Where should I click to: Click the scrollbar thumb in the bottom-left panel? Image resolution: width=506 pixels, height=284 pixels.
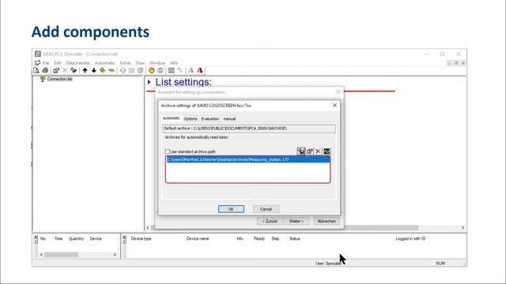tap(61, 255)
